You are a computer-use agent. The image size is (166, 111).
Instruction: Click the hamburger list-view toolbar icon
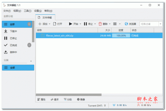(x=115, y=24)
